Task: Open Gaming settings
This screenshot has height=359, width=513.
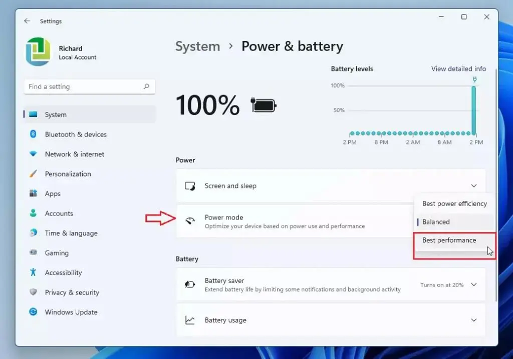Action: [90, 253]
